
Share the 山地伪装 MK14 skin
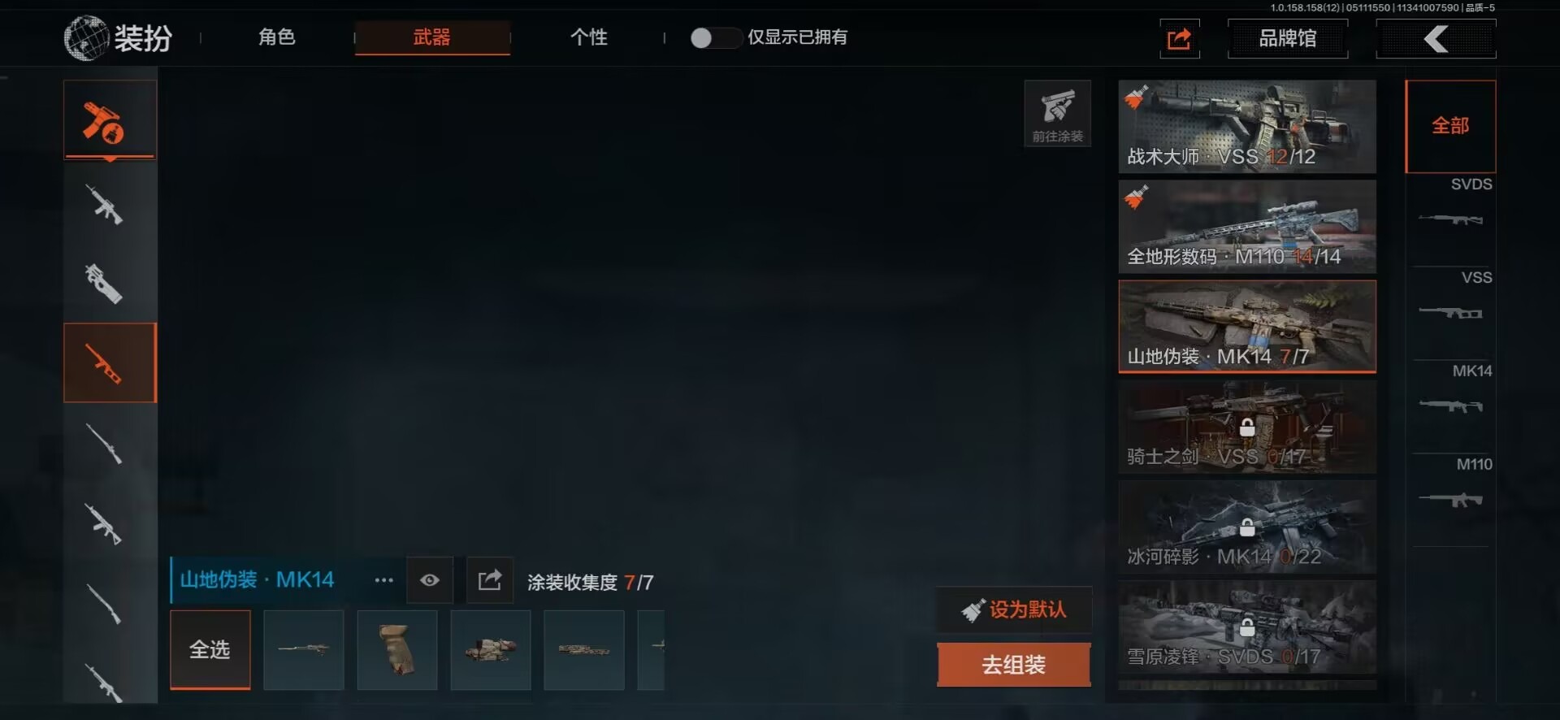pos(490,580)
